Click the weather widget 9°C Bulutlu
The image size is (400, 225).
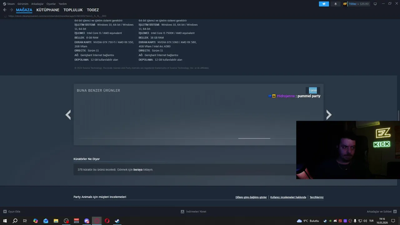308,221
